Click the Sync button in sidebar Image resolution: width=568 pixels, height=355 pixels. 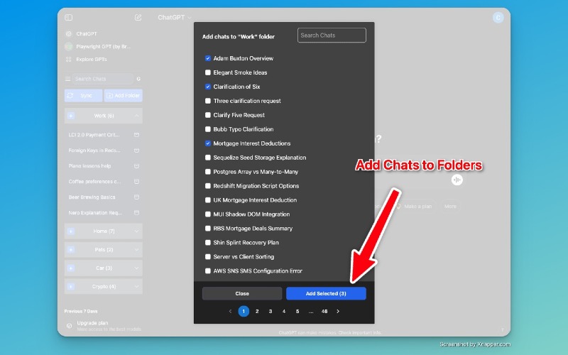coord(83,96)
